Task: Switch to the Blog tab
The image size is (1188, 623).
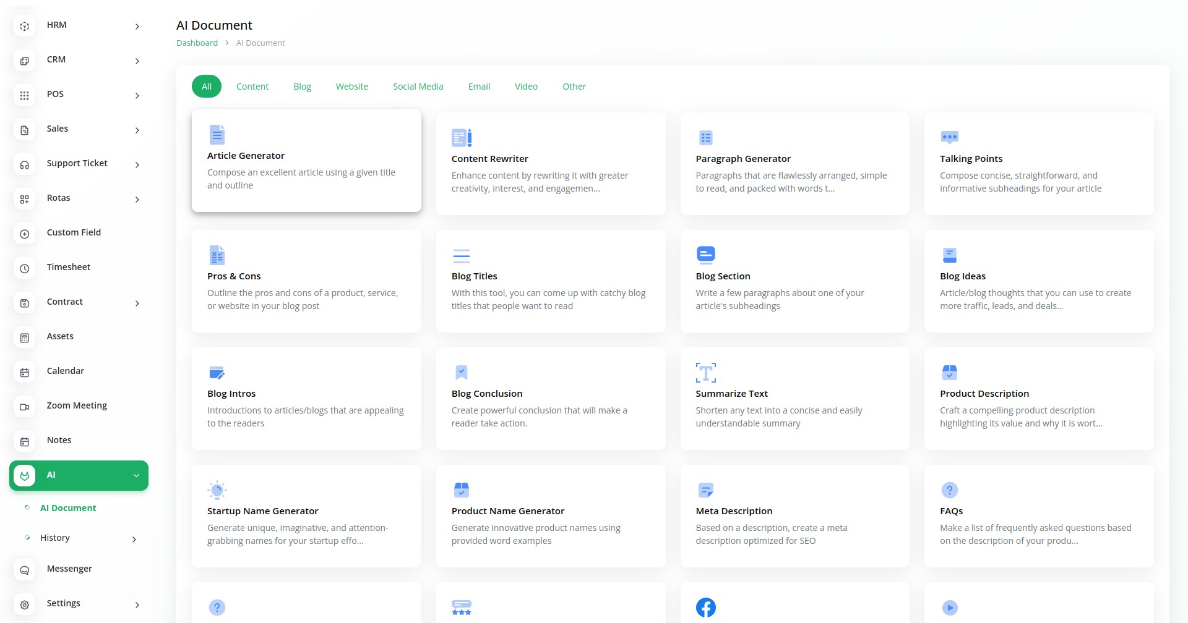Action: [302, 87]
